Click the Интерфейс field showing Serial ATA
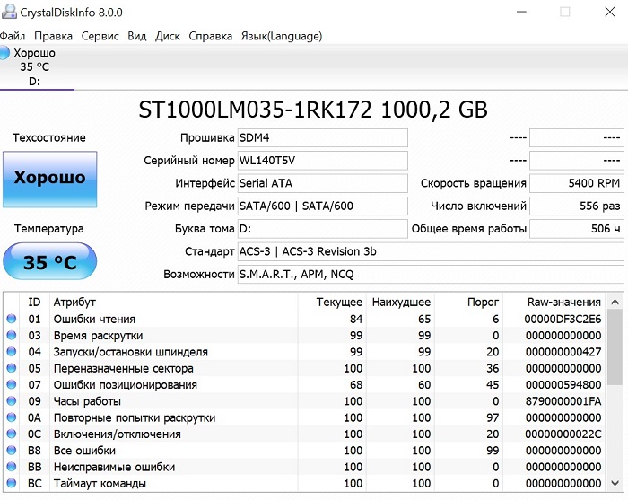This screenshot has width=628, height=500. [x=323, y=183]
